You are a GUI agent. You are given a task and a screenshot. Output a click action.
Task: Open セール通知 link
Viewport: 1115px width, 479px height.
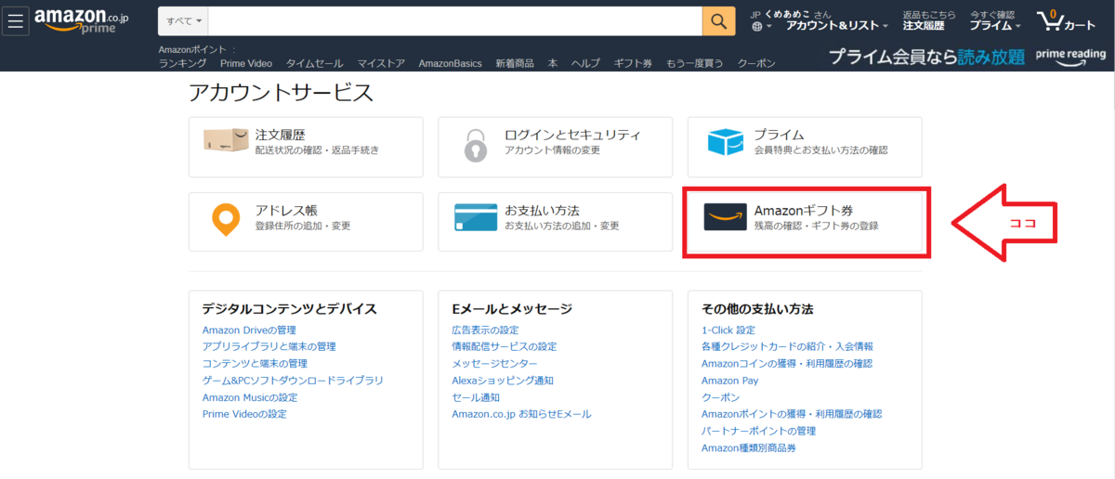pyautogui.click(x=476, y=397)
